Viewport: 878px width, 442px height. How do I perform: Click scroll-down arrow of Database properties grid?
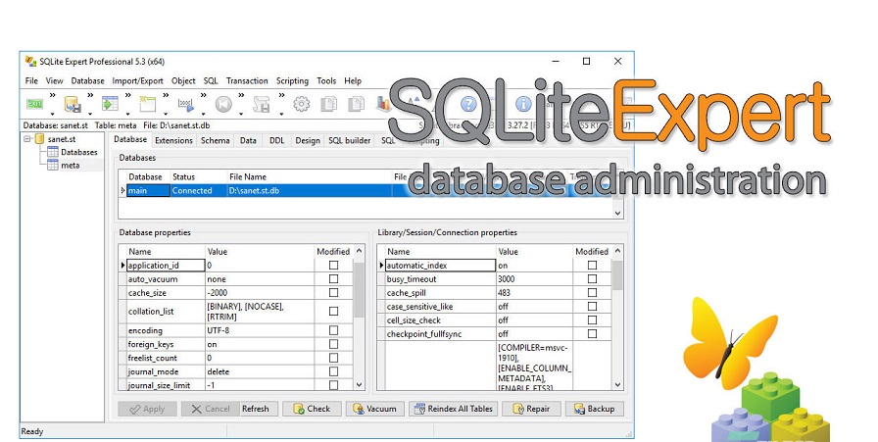coord(360,385)
